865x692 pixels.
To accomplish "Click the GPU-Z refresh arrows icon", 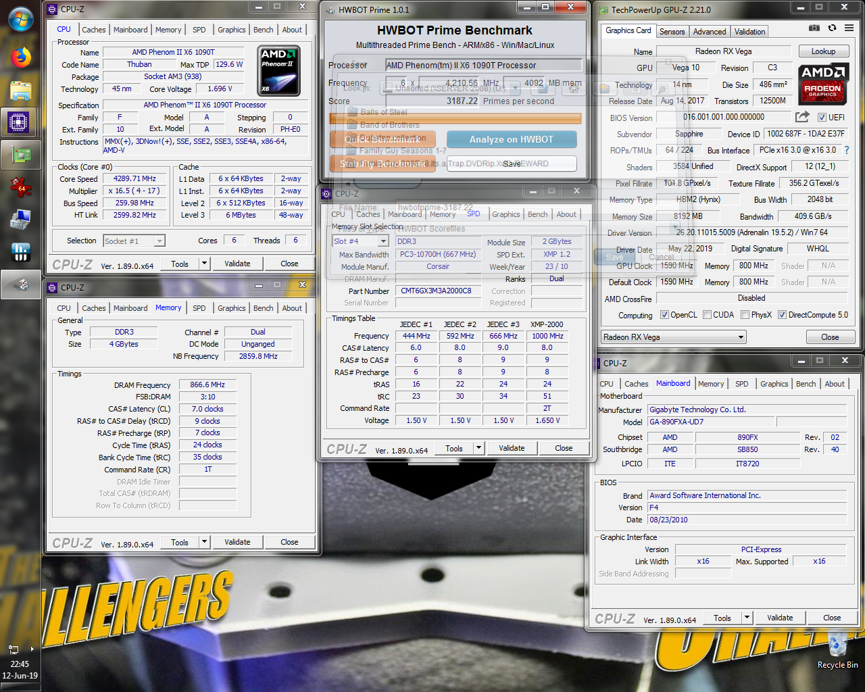I will (x=832, y=28).
